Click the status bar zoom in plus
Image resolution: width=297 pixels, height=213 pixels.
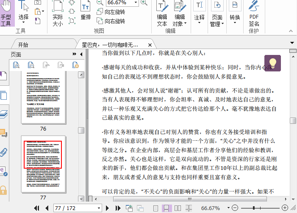click(285, 208)
